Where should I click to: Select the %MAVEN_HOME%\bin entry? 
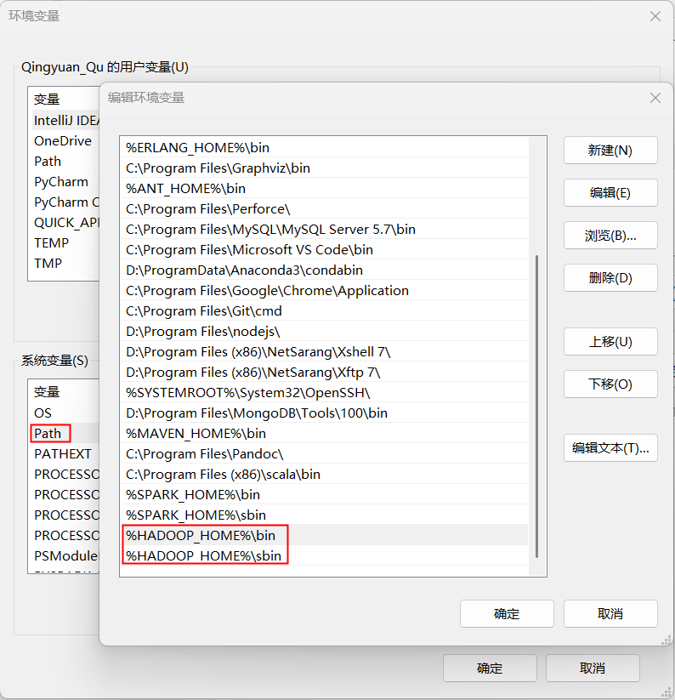pos(324,434)
